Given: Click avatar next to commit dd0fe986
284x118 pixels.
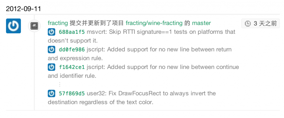Looking at the screenshot, I should tap(51, 49).
